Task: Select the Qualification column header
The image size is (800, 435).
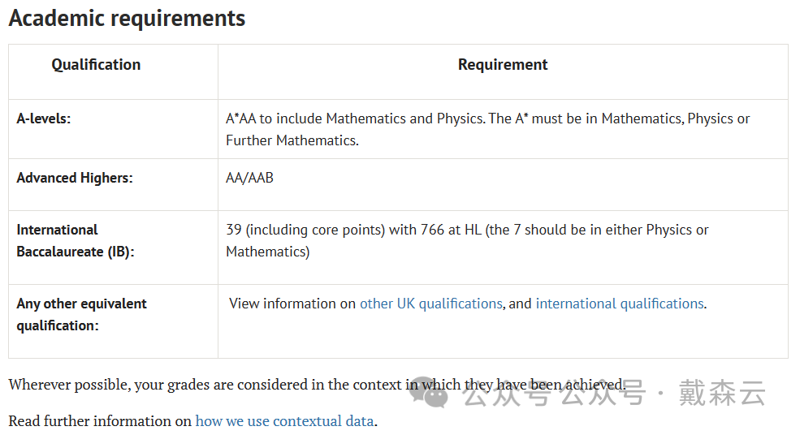Action: (x=96, y=65)
